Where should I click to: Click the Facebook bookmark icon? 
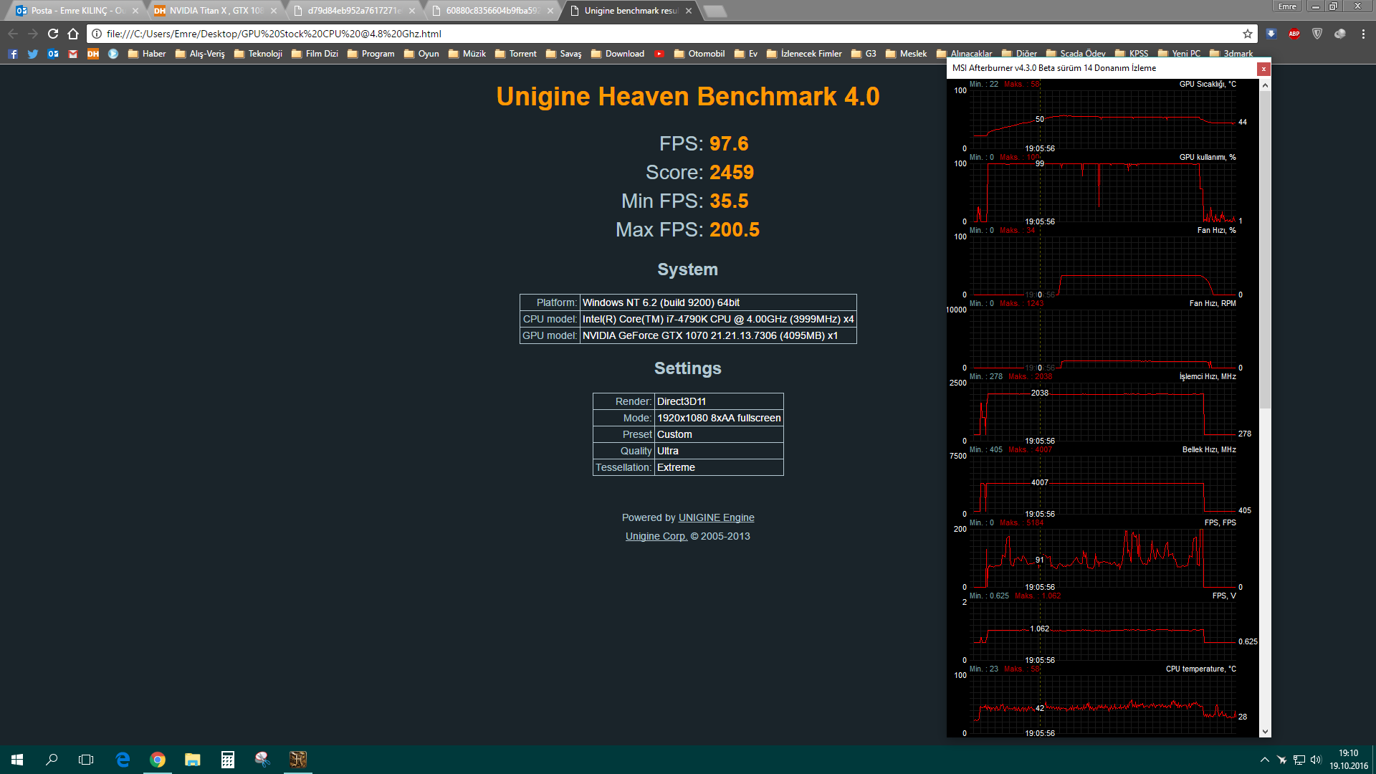[x=13, y=54]
